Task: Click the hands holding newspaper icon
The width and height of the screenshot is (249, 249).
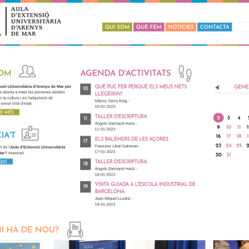Action: 75,230
